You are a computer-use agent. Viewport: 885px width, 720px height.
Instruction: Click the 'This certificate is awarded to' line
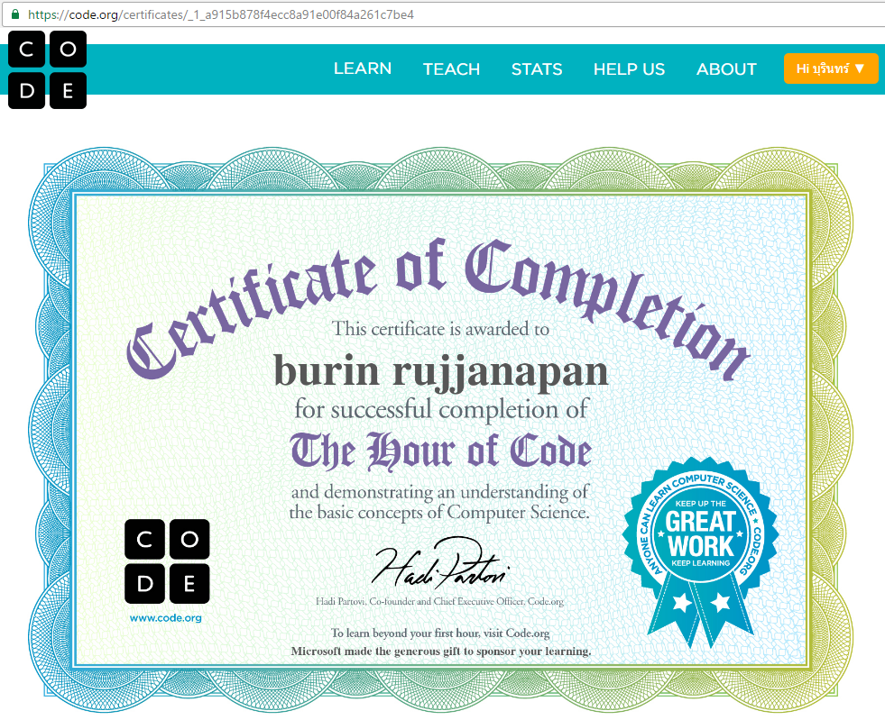(440, 329)
